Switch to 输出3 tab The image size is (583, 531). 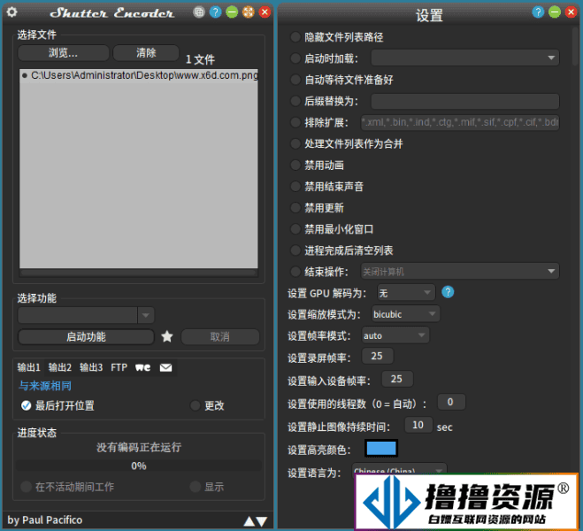(x=91, y=368)
